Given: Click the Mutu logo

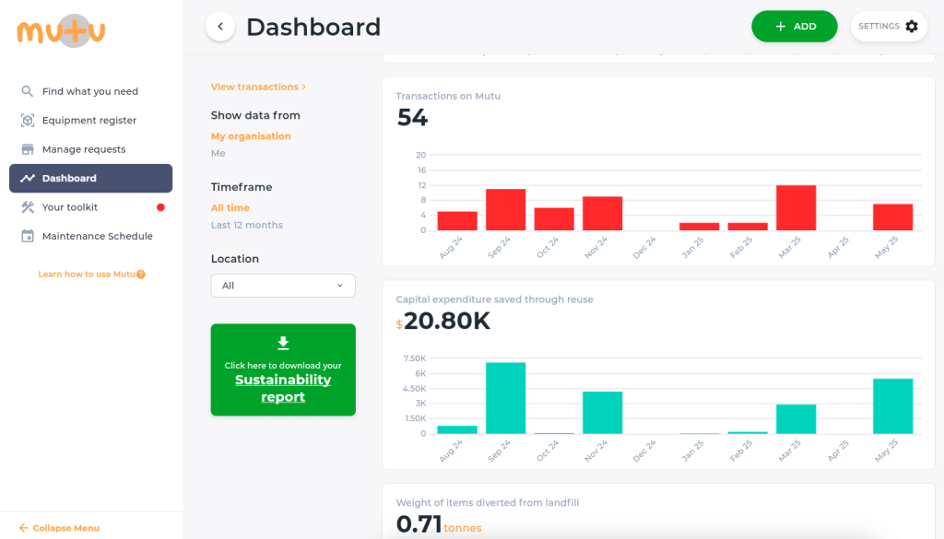Looking at the screenshot, I should 61,30.
